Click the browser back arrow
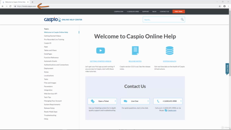 (x=3, y=6)
